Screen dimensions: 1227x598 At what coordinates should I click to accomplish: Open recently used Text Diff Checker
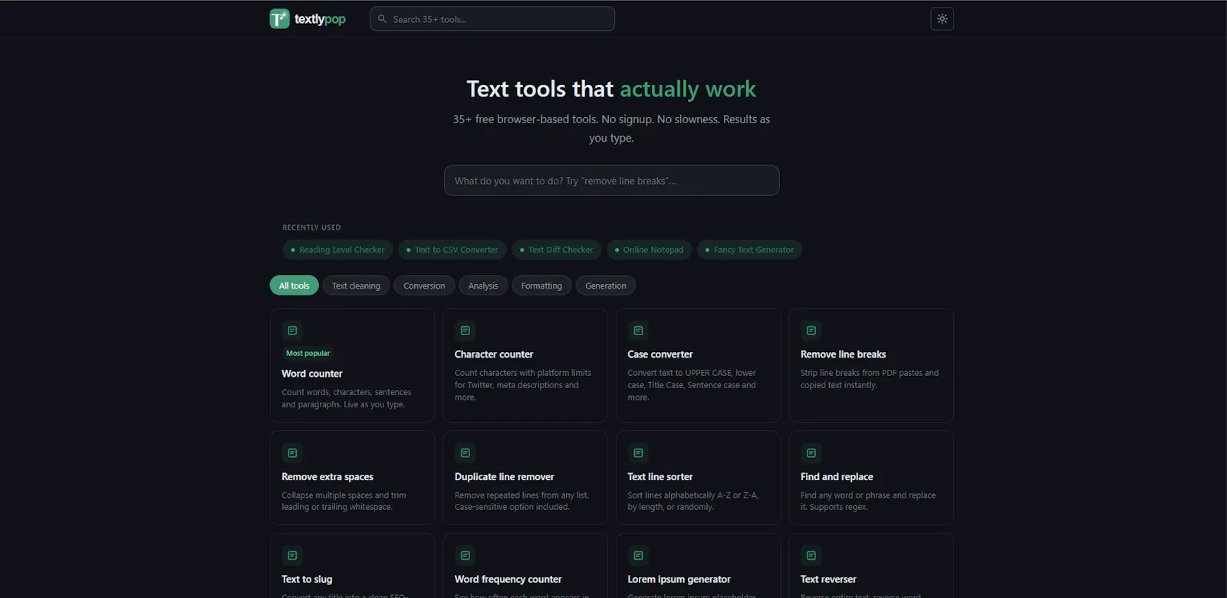click(x=557, y=250)
